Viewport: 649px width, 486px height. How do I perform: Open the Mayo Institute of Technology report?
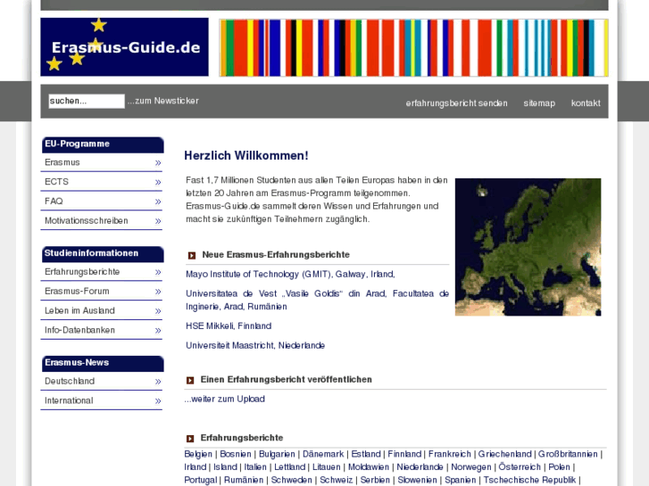[290, 275]
